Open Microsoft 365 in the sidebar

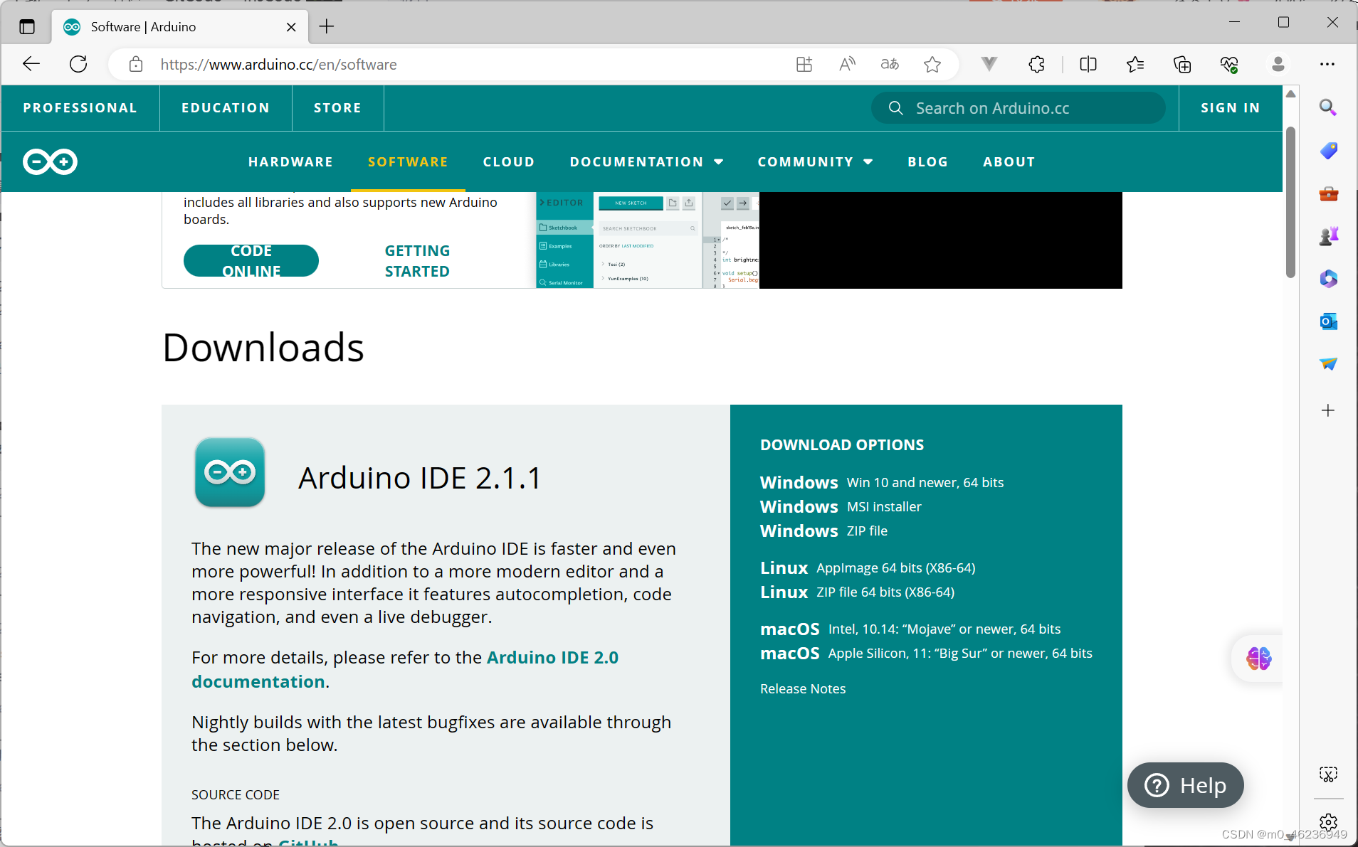coord(1328,278)
